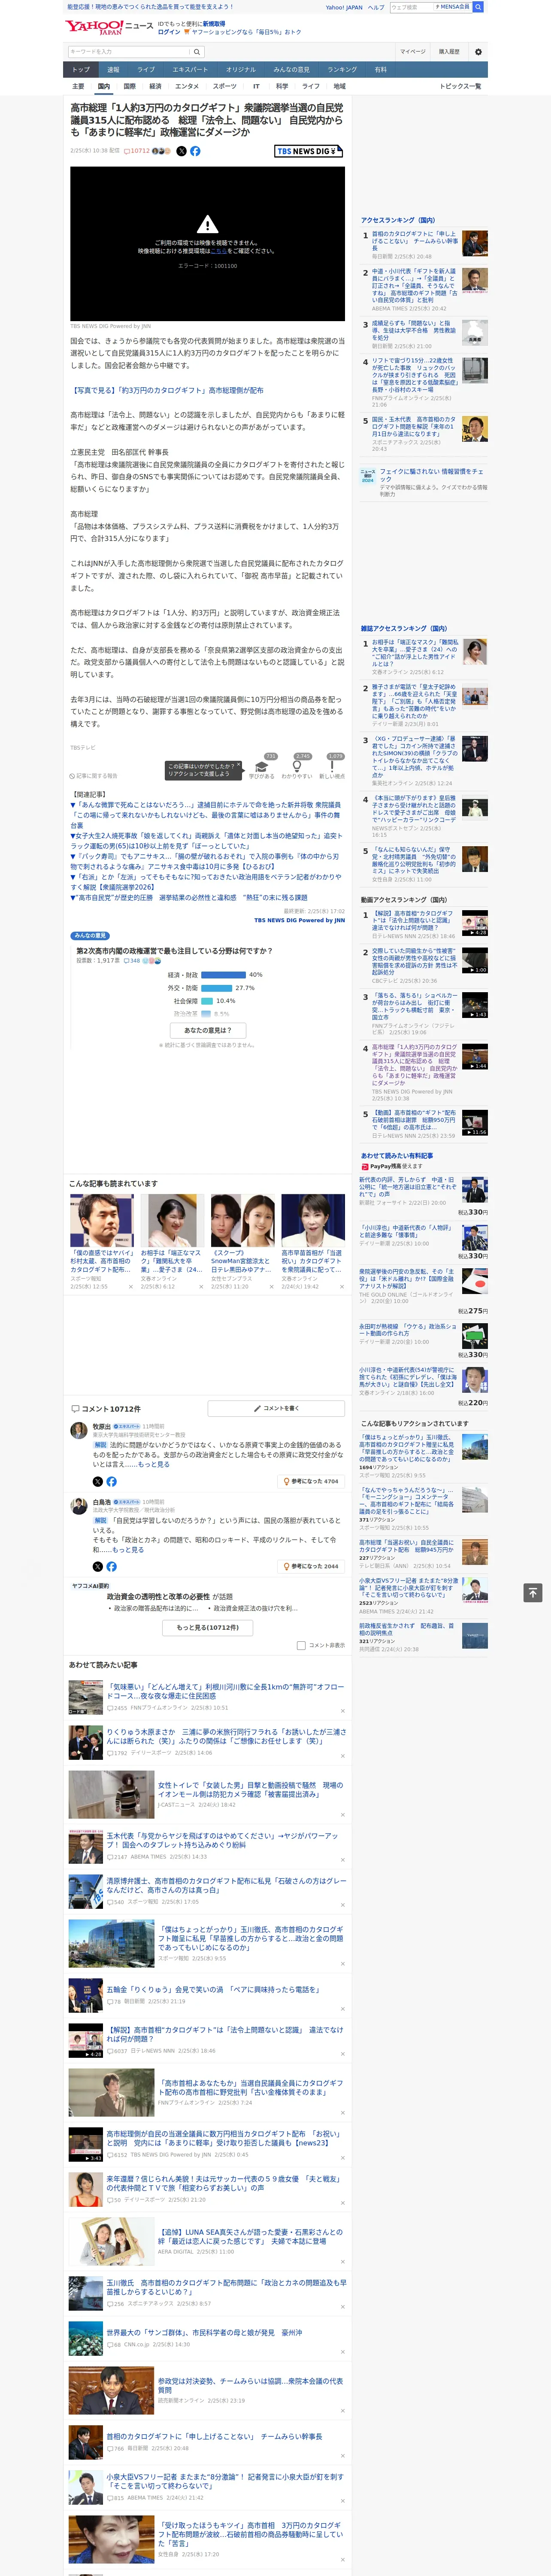551x2576 pixels.
Task: Click the back-to-top arrow button
Action: 533,1592
